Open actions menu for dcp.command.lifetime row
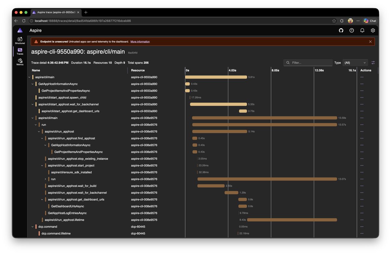 pos(362,233)
